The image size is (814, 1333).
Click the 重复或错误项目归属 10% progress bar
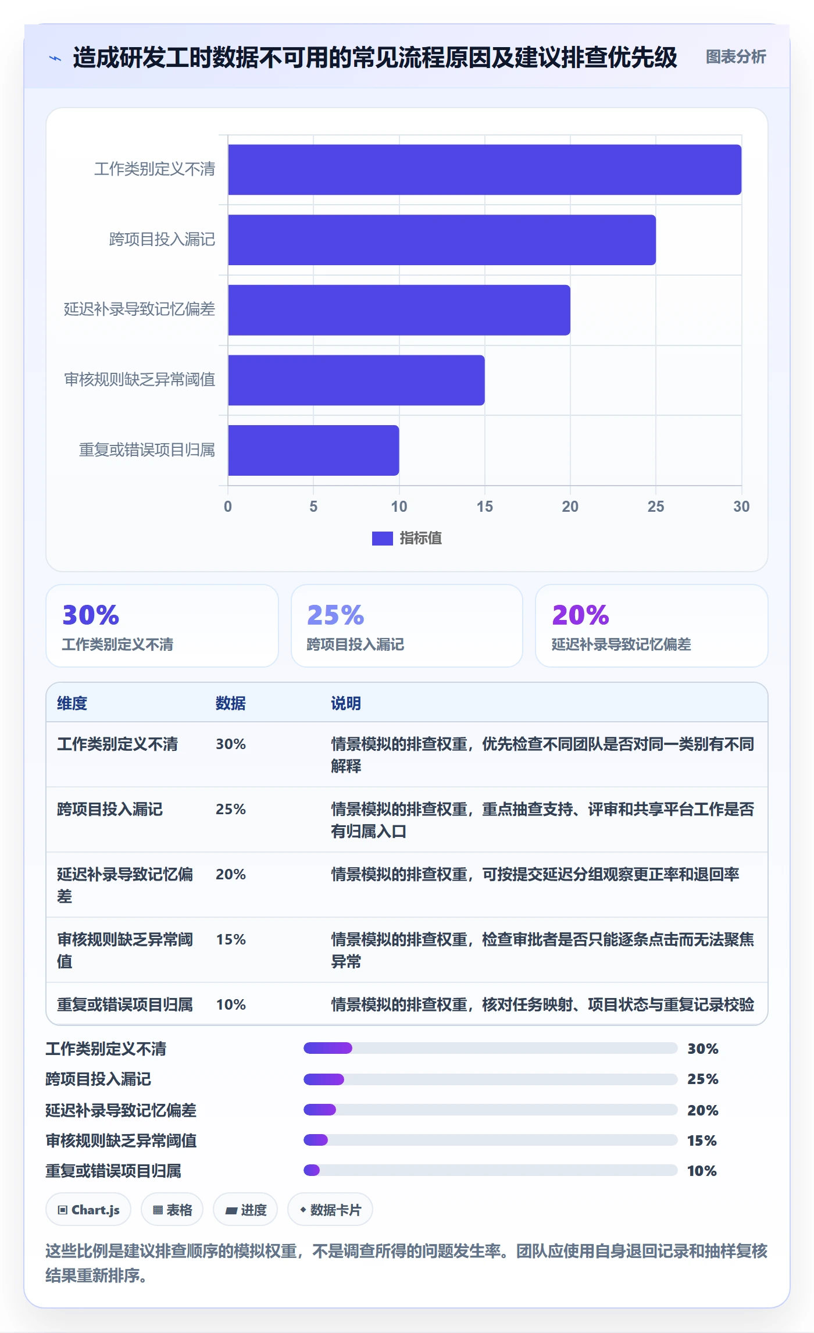(x=490, y=1170)
